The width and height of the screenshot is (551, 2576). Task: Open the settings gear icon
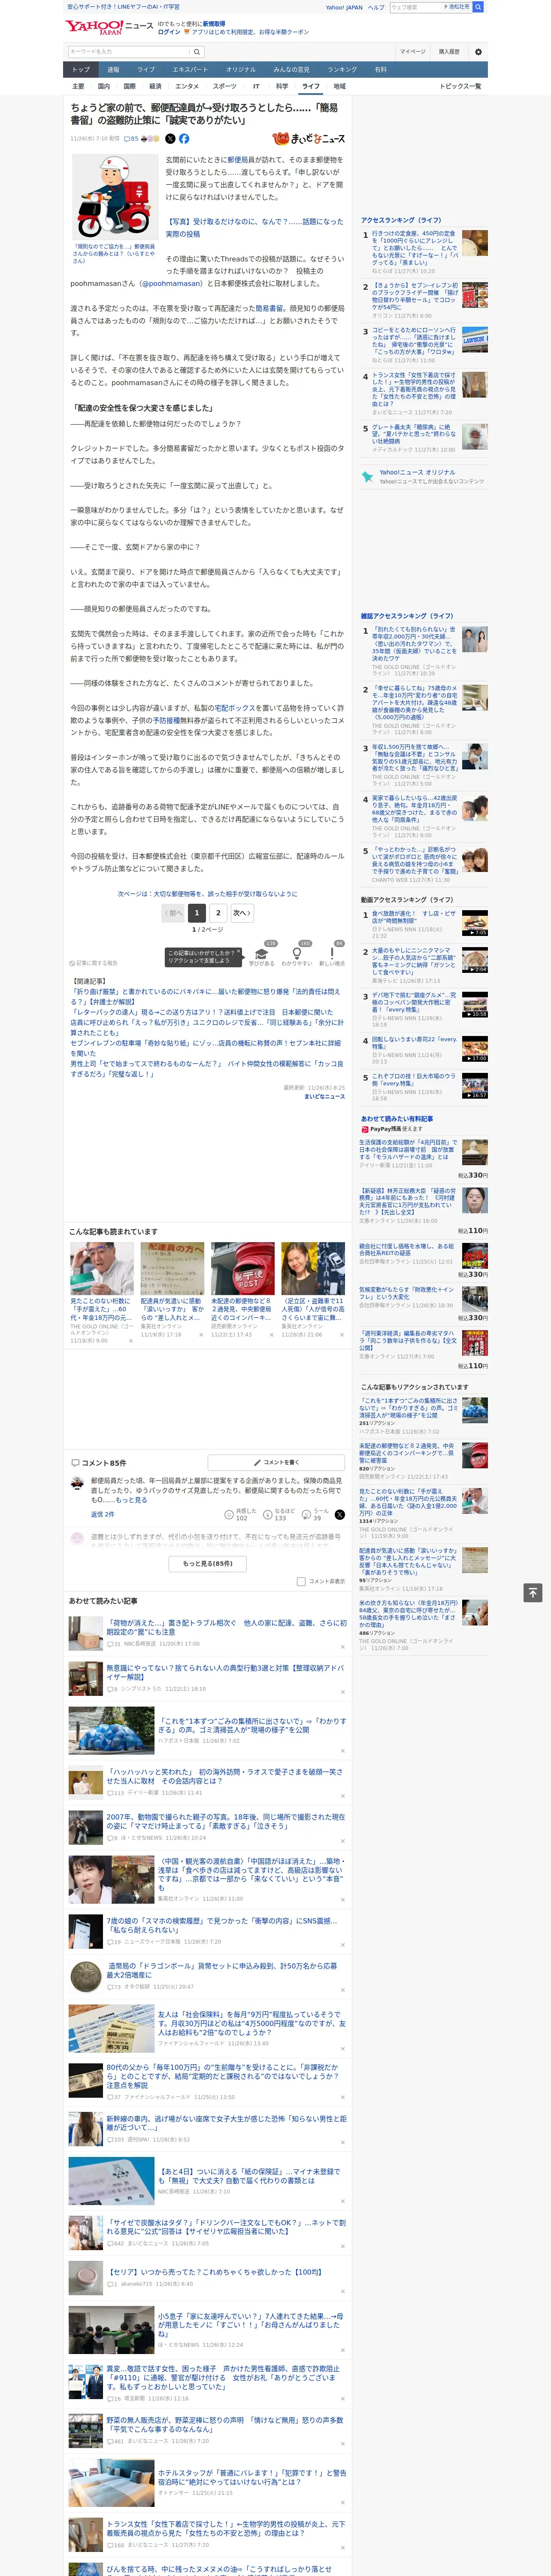(x=478, y=52)
